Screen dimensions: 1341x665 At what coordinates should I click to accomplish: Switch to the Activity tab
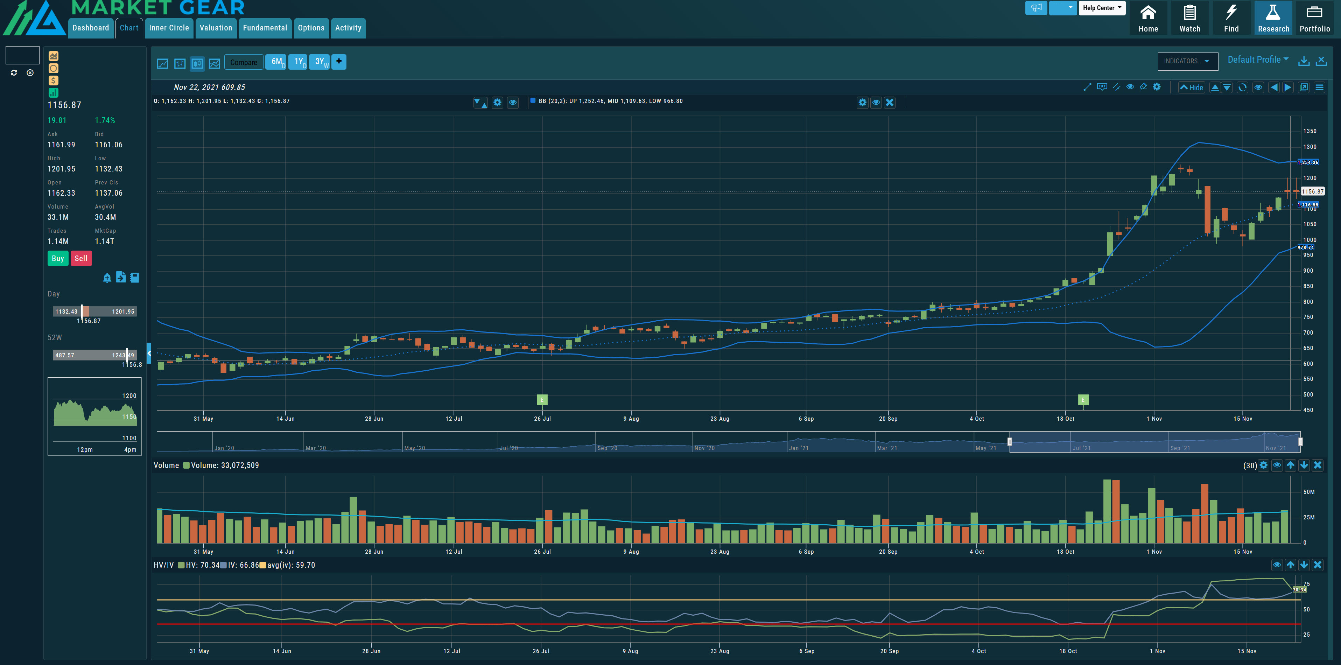coord(348,28)
